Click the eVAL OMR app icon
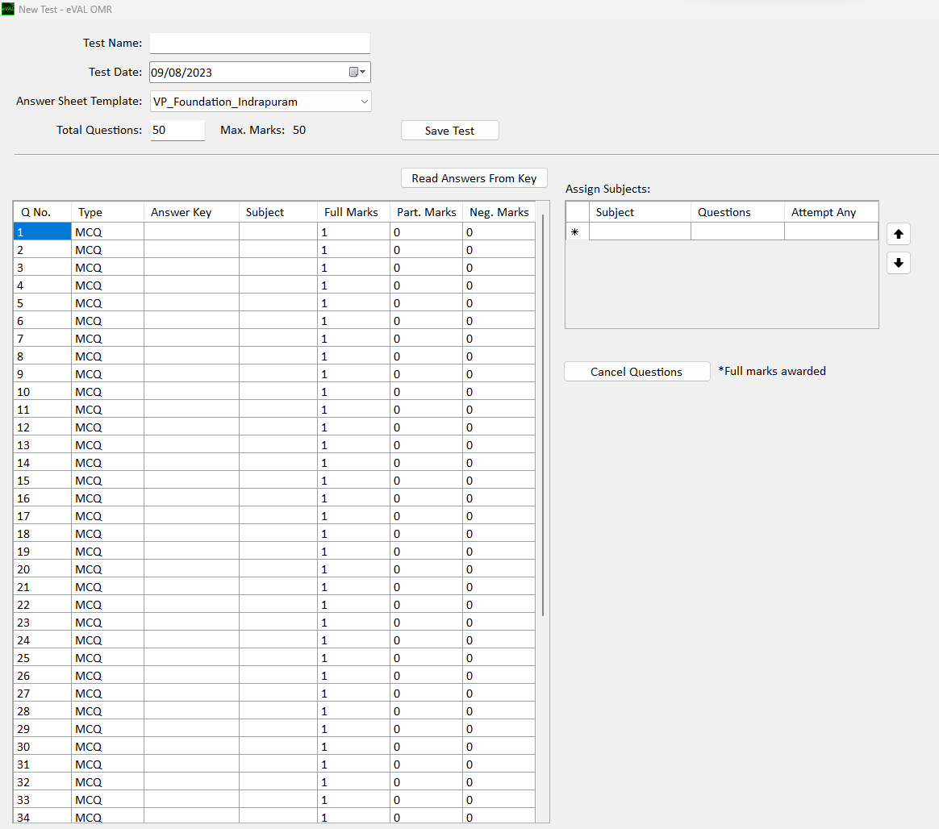939x829 pixels. click(8, 9)
